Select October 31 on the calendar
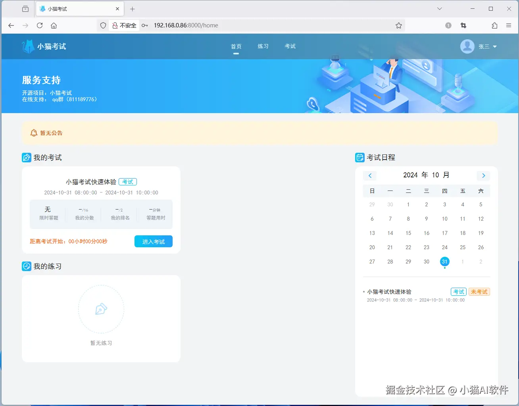The height and width of the screenshot is (406, 519). tap(444, 262)
